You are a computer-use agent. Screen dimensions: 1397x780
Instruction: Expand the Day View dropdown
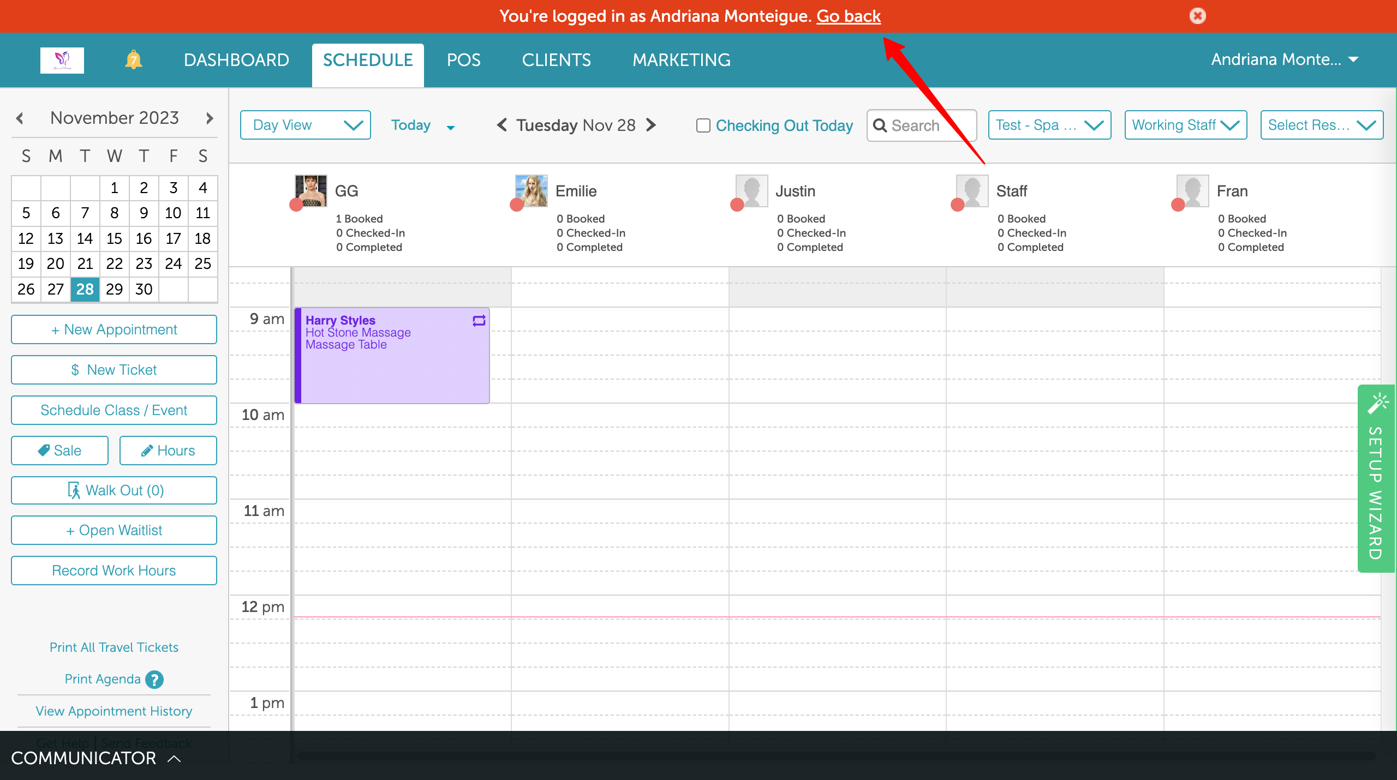305,125
